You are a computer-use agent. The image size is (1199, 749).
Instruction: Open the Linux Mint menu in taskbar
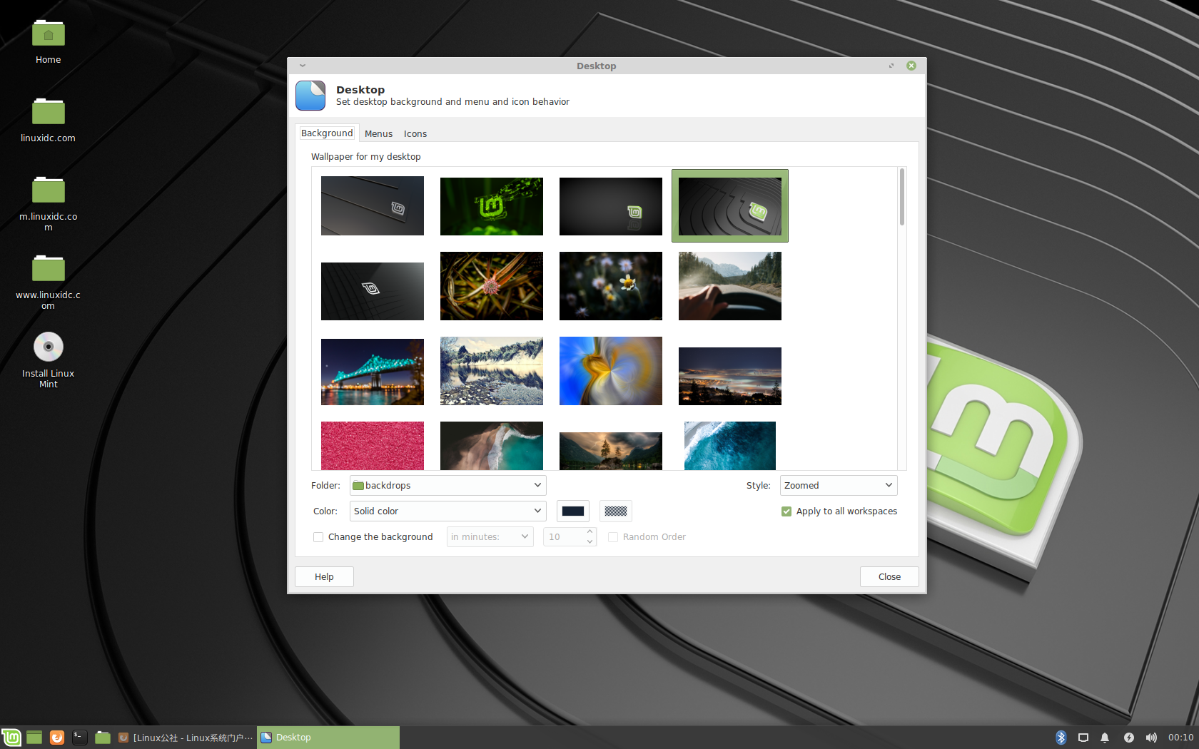pyautogui.click(x=11, y=738)
